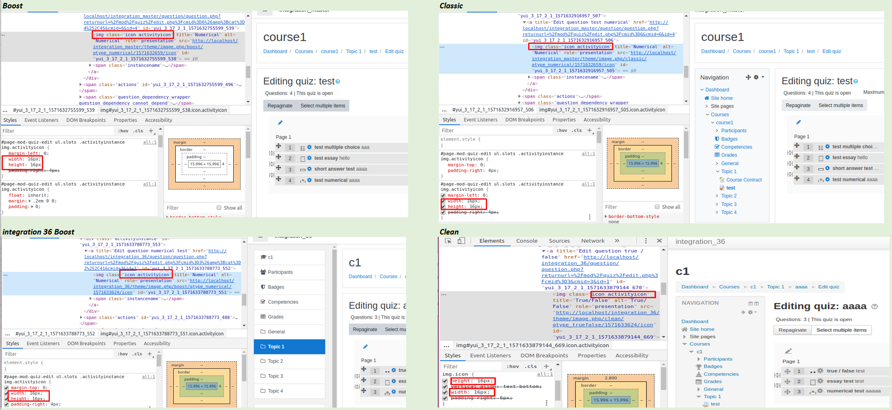This screenshot has width=892, height=410.
Task: Expand span instancename node in Boost devtools
Action: pos(90,65)
